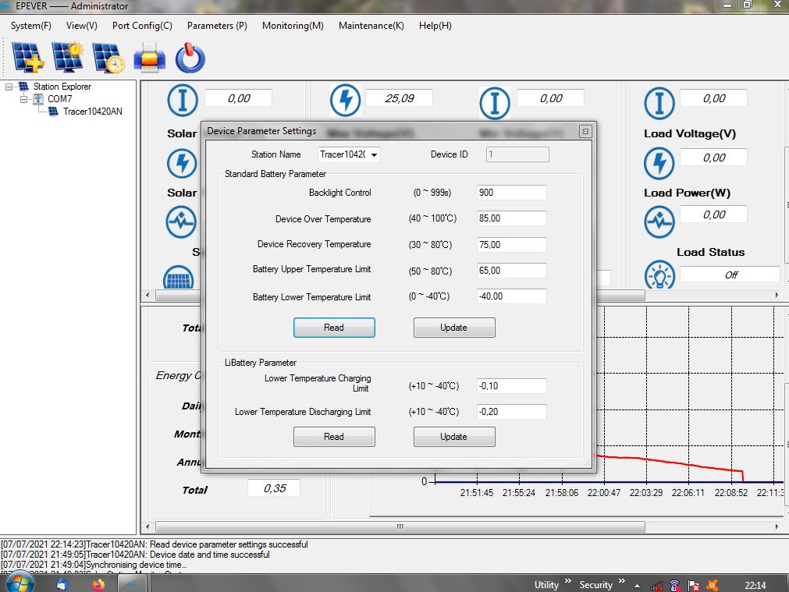This screenshot has height=592, width=789.
Task: Click Update under Standard Battery Parameter
Action: click(x=454, y=328)
